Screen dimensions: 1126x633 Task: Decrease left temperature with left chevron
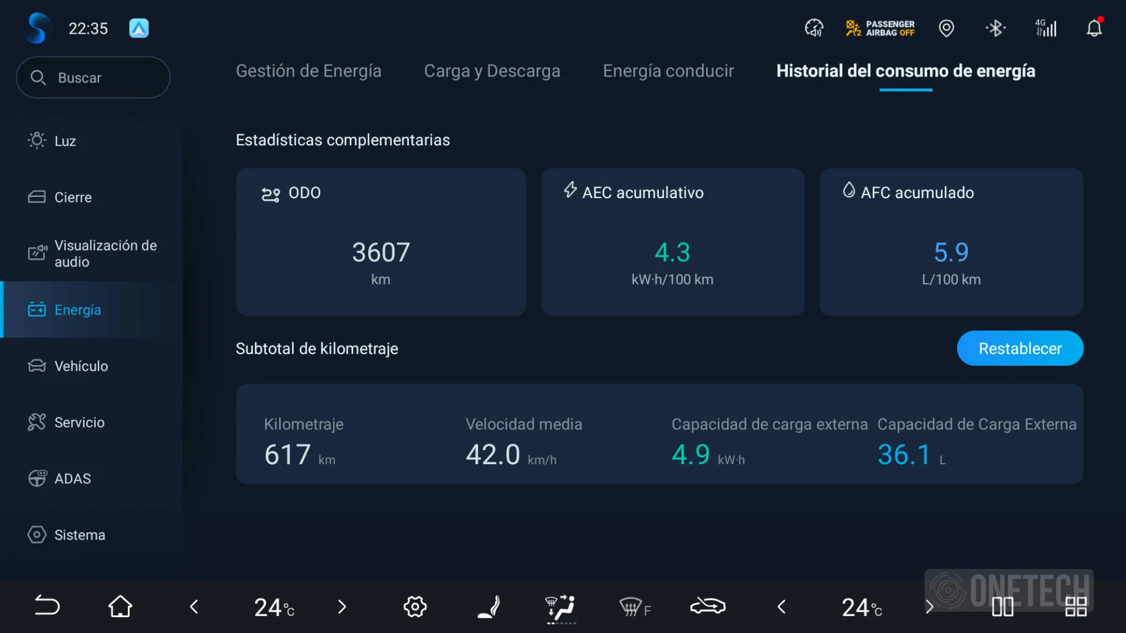(x=194, y=607)
